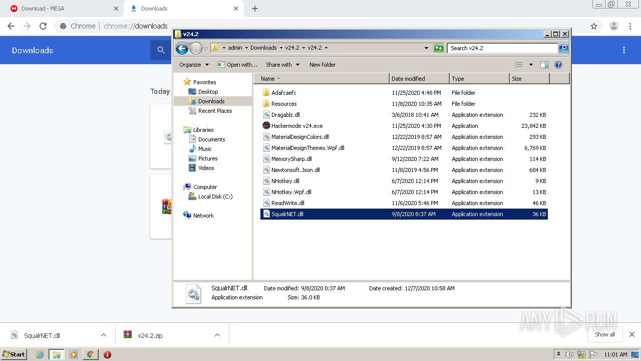Expand the recent pages dropdown beside Forward

coord(205,48)
